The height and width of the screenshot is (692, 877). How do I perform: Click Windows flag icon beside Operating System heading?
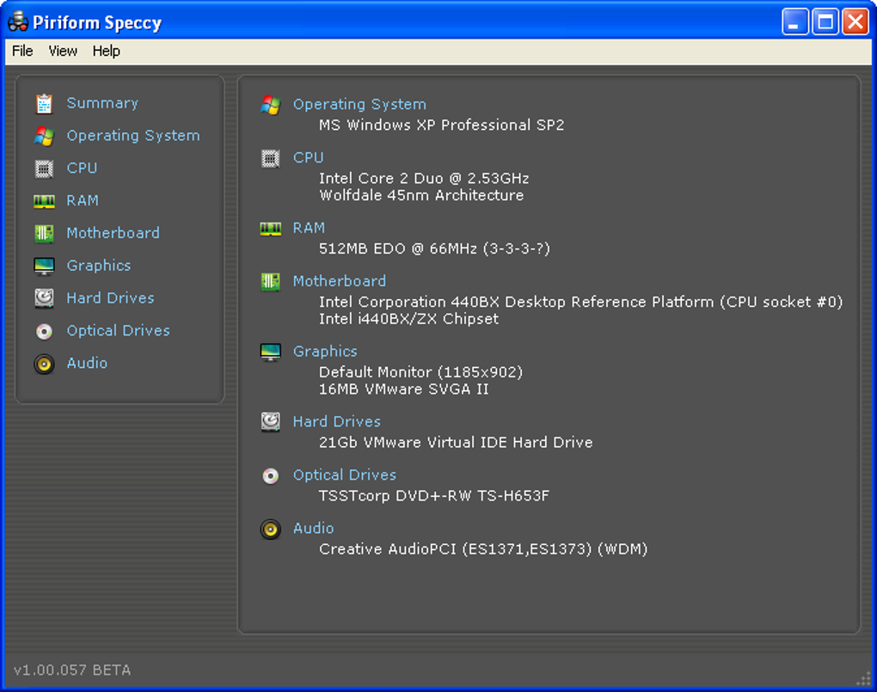(x=271, y=105)
